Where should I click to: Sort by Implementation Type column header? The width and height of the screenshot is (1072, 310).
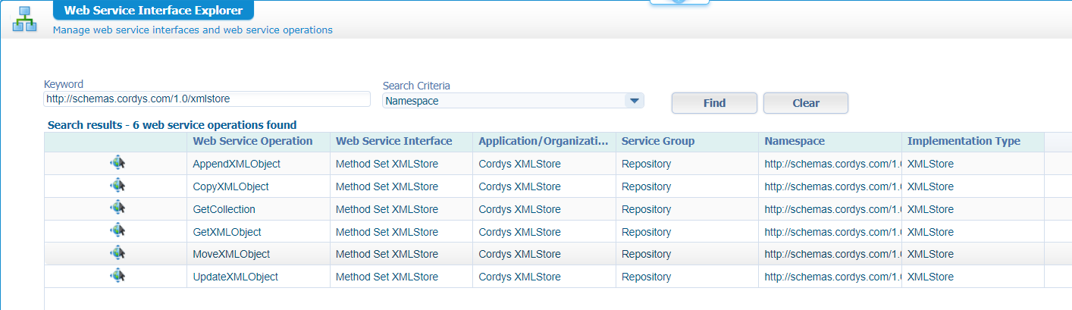point(964,141)
